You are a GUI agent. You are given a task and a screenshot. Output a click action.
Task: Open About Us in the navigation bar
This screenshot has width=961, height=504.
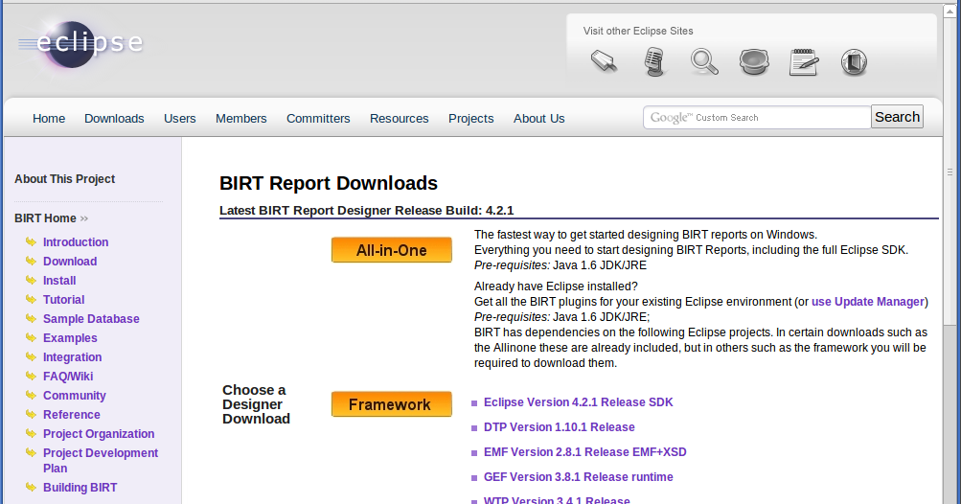(x=538, y=119)
